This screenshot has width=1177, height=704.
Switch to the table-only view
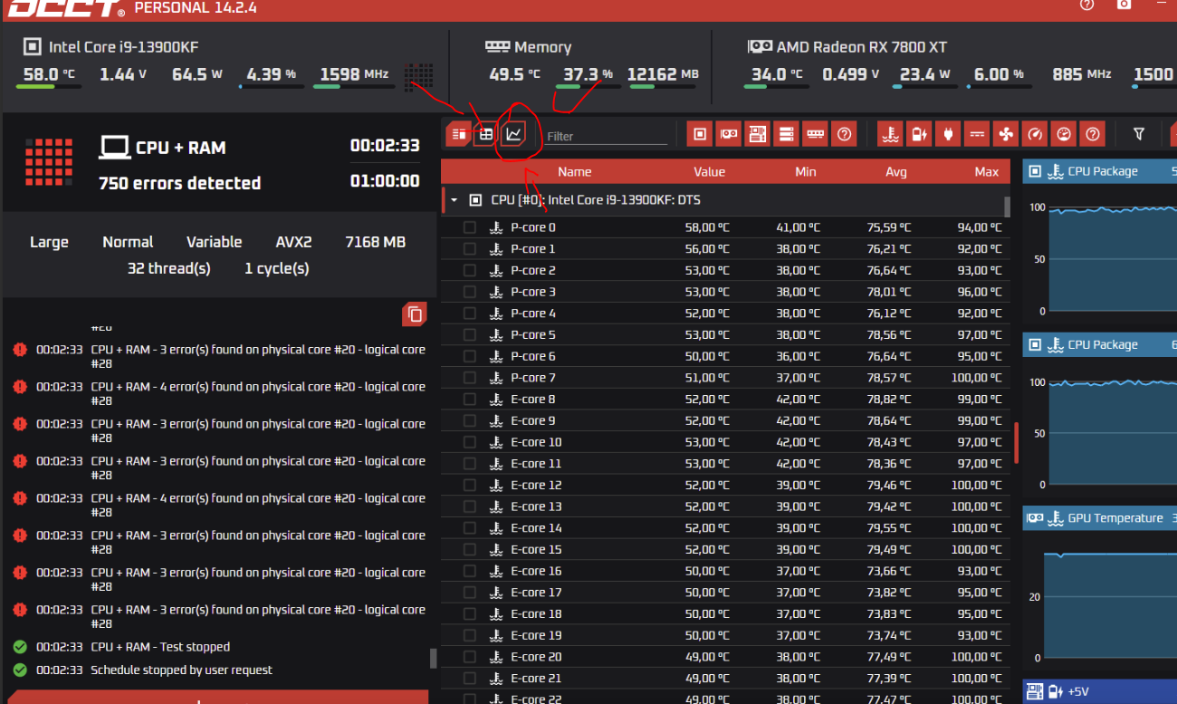[x=486, y=134]
